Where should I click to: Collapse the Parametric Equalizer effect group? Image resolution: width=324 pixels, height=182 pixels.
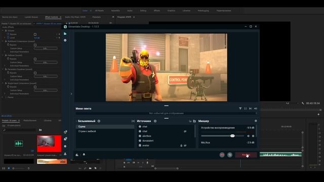3,69
